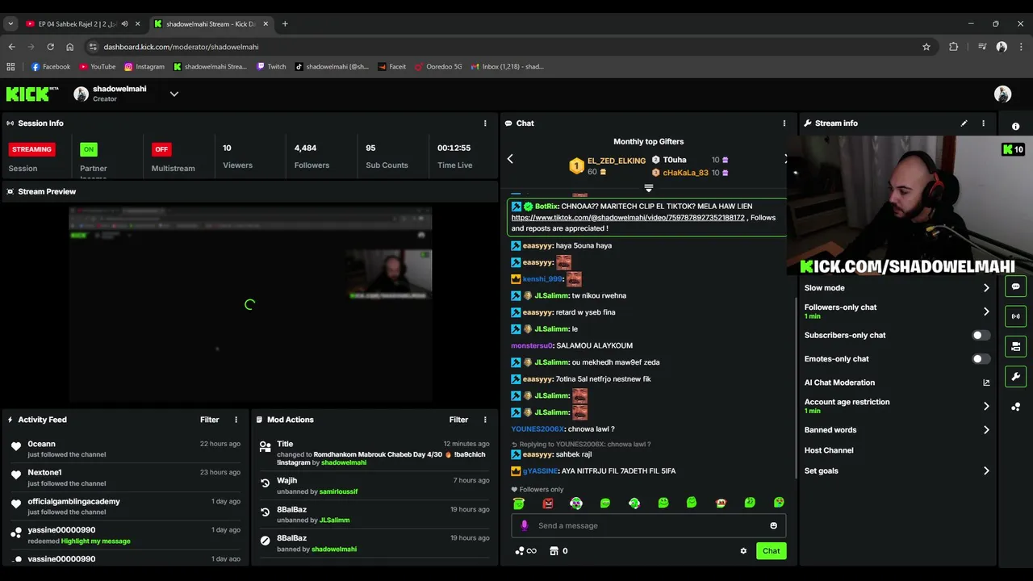
Task: Open the Ooredoo 5G bookmark
Action: pyautogui.click(x=439, y=67)
